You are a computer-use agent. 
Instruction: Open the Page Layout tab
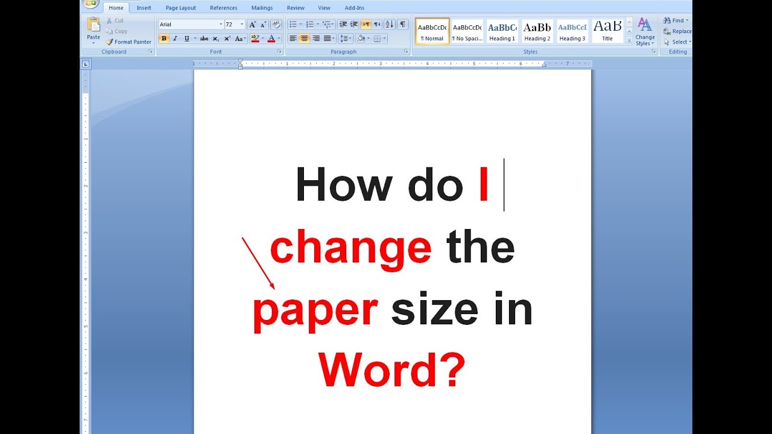[181, 8]
